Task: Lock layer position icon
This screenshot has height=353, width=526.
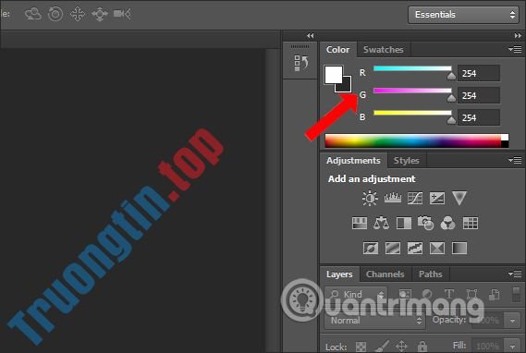Action: (401, 346)
